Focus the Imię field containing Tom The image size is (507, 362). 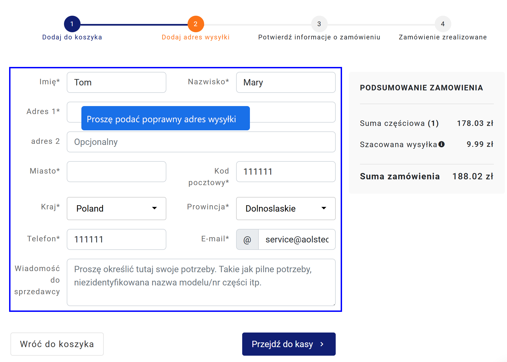(116, 82)
